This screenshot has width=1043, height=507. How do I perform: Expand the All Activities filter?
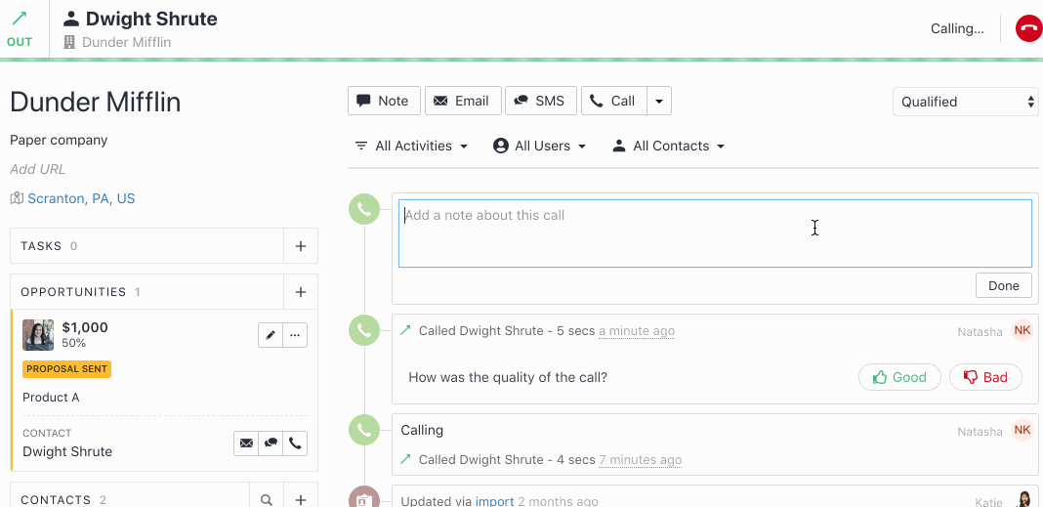pos(412,146)
